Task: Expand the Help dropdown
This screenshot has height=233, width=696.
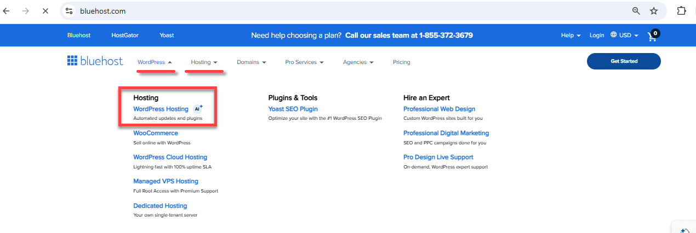Action: coord(571,36)
